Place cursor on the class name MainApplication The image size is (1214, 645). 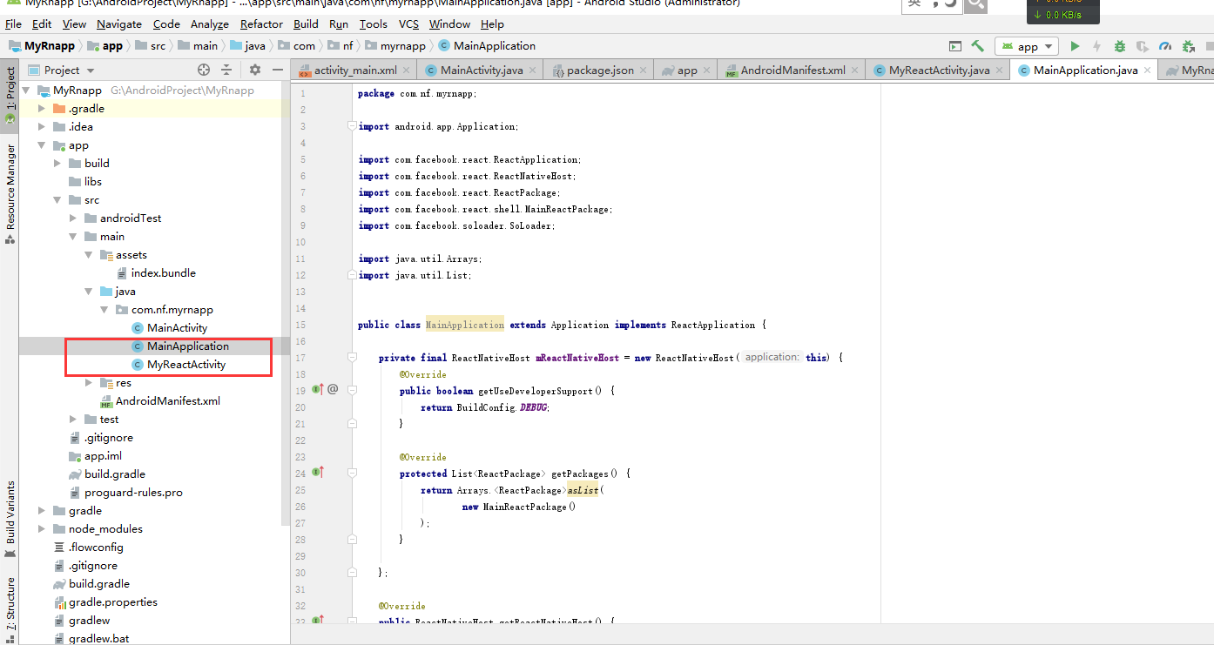(464, 325)
